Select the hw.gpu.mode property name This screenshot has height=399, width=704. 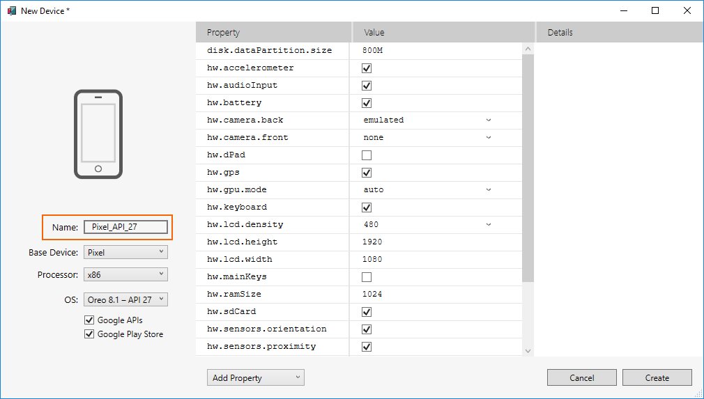(236, 189)
